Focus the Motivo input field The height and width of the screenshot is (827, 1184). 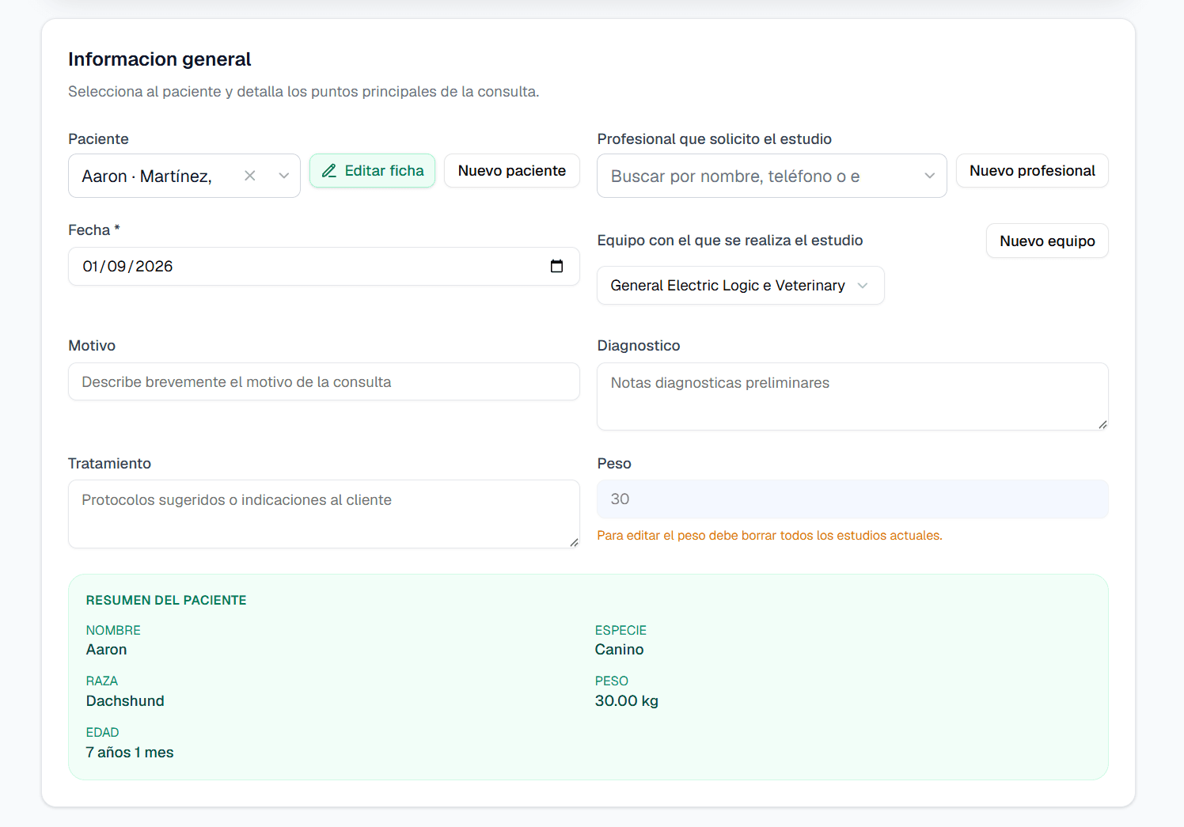click(x=324, y=381)
